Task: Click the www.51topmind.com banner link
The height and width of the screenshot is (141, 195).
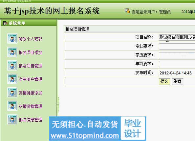Action: 85,135
